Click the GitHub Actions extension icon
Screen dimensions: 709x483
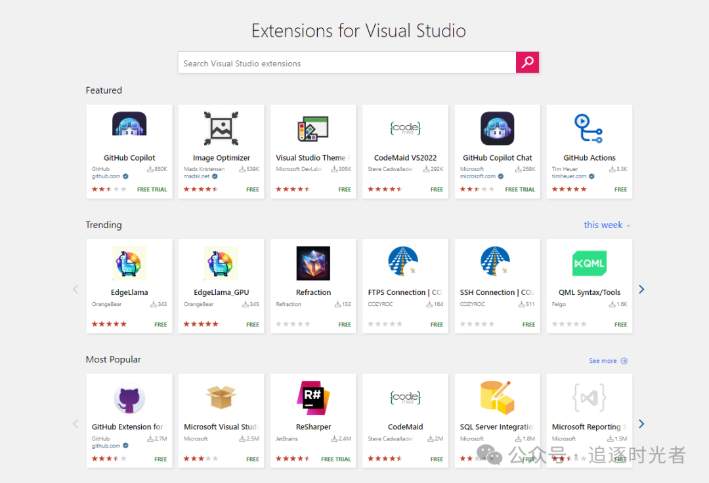(x=589, y=128)
